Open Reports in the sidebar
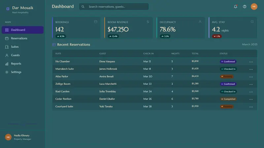The image size is (264, 148). [22, 63]
